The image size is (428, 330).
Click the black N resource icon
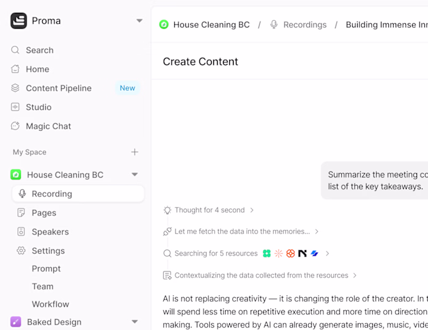(x=303, y=254)
